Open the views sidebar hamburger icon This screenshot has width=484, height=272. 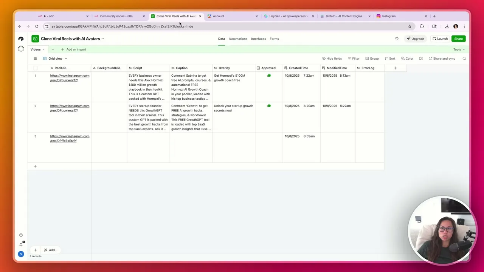click(x=35, y=59)
